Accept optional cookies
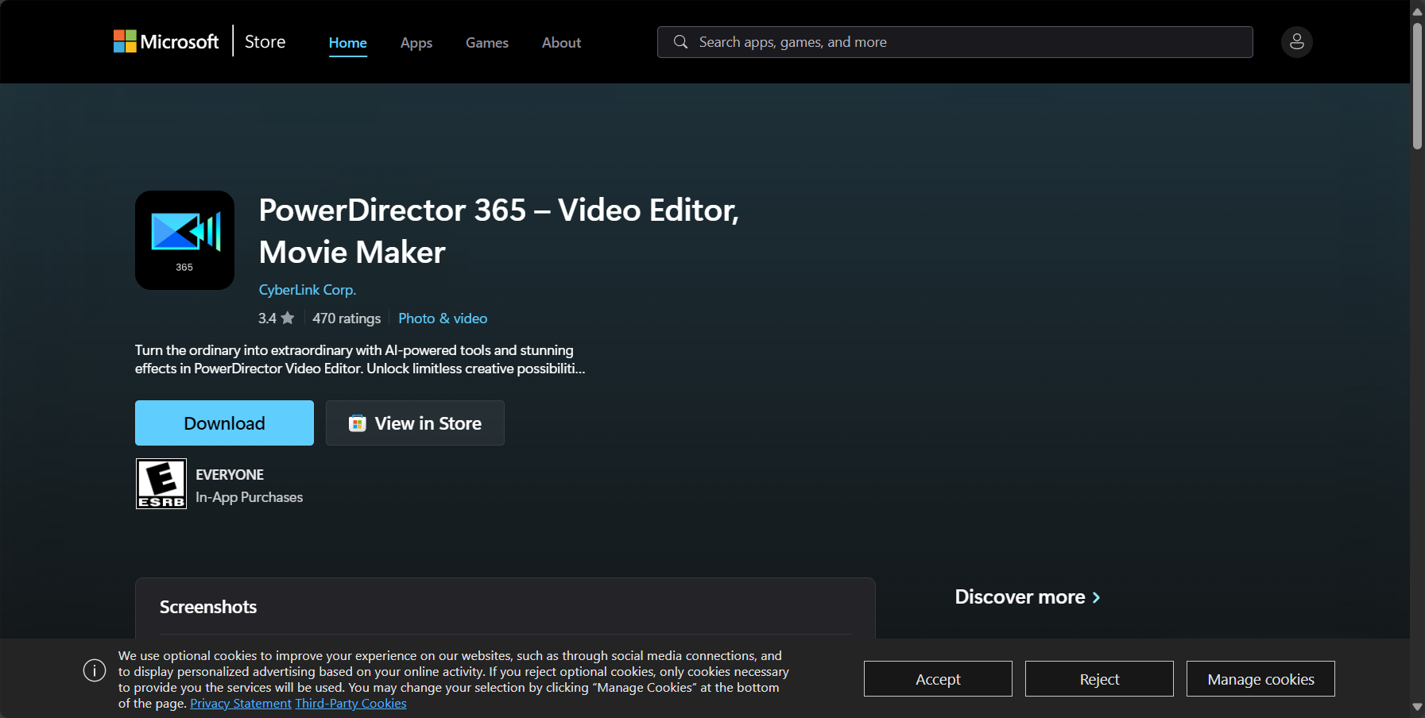1425x718 pixels. (x=938, y=679)
